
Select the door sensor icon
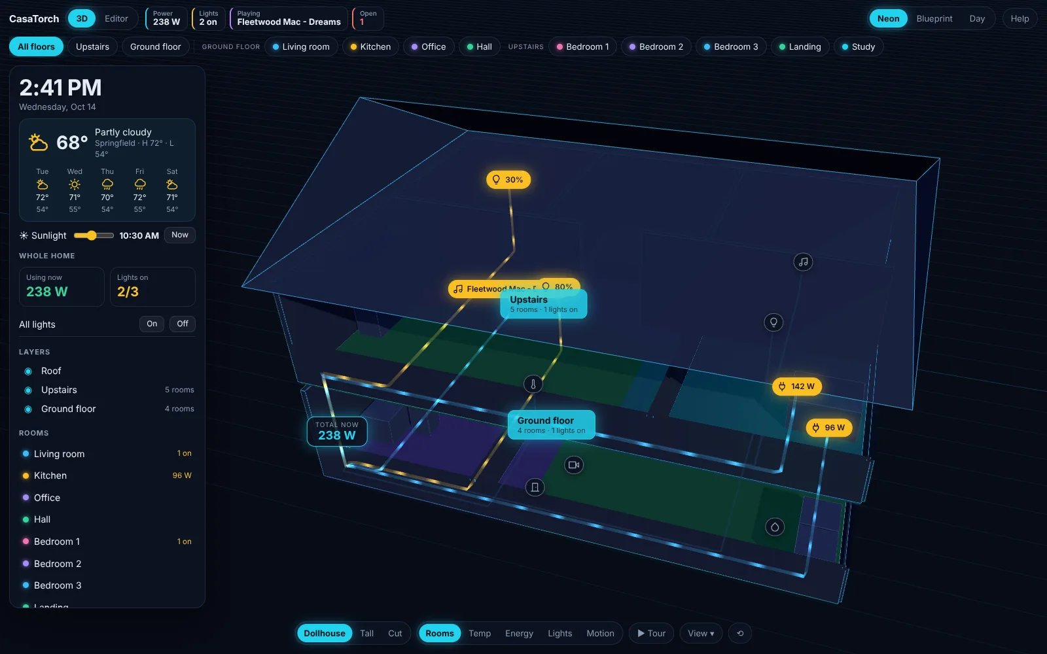tap(535, 487)
